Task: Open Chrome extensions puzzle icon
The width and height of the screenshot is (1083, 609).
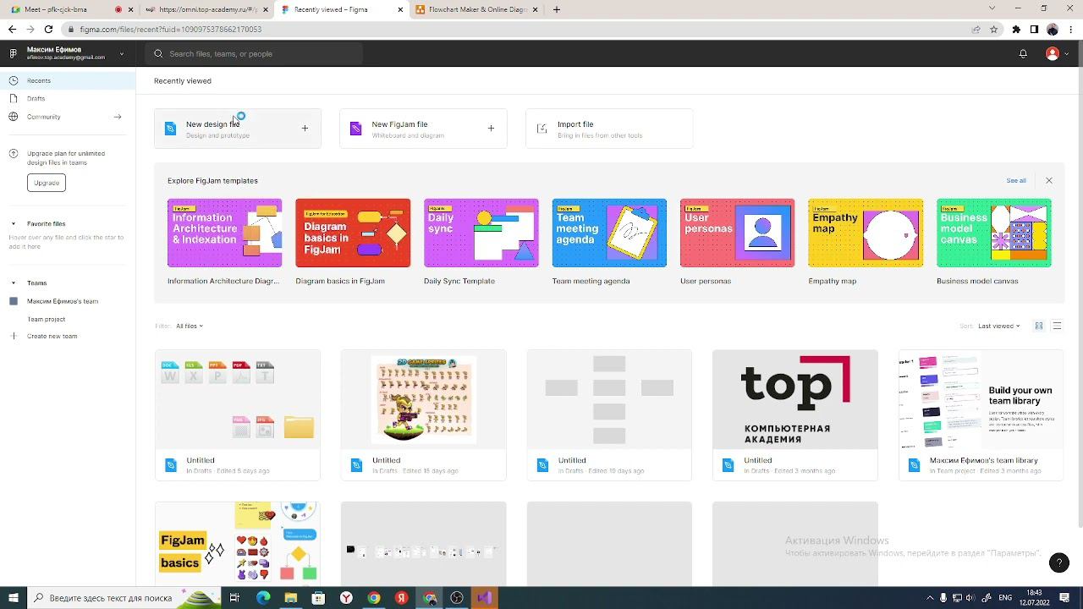Action: [1016, 29]
